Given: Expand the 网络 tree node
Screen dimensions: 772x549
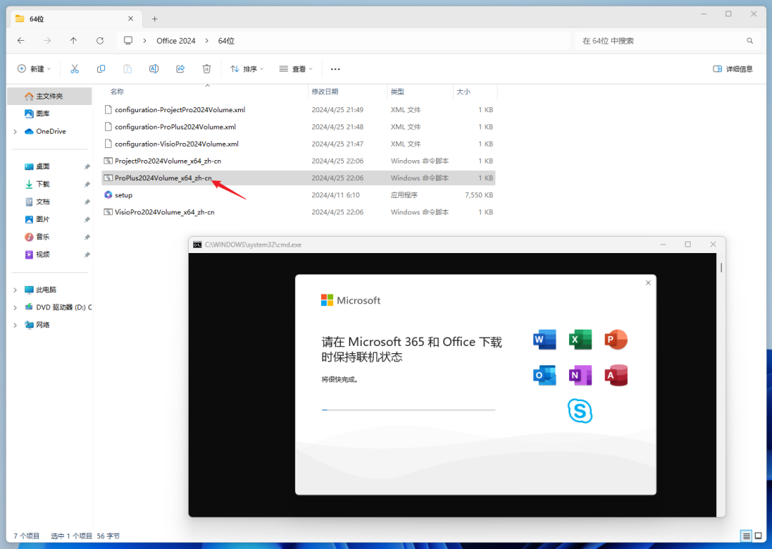Looking at the screenshot, I should point(15,325).
